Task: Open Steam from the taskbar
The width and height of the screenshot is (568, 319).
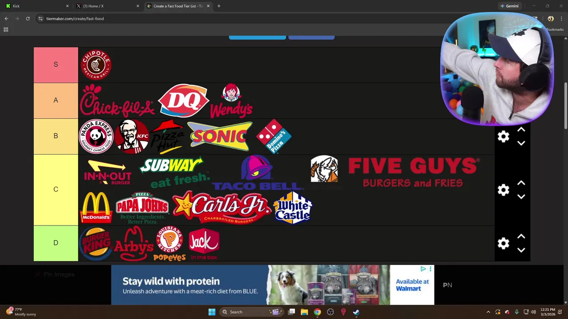Action: tap(356, 312)
